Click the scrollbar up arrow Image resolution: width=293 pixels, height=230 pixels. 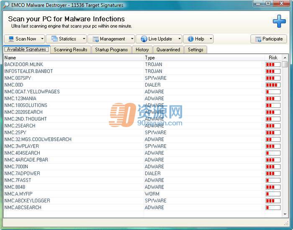coord(285,58)
